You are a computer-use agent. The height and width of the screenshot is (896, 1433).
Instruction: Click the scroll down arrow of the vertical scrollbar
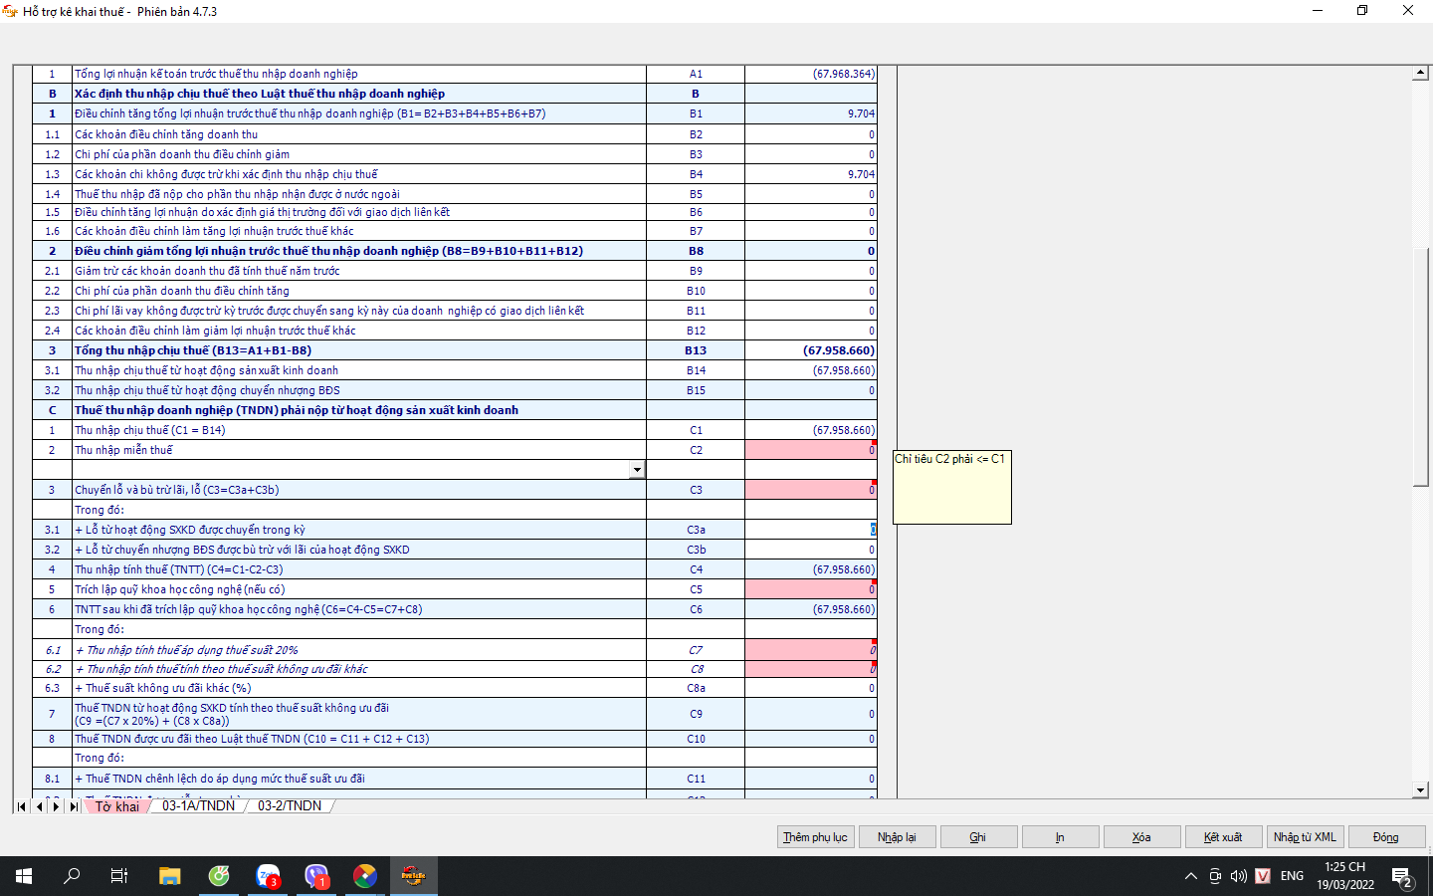pyautogui.click(x=1421, y=790)
